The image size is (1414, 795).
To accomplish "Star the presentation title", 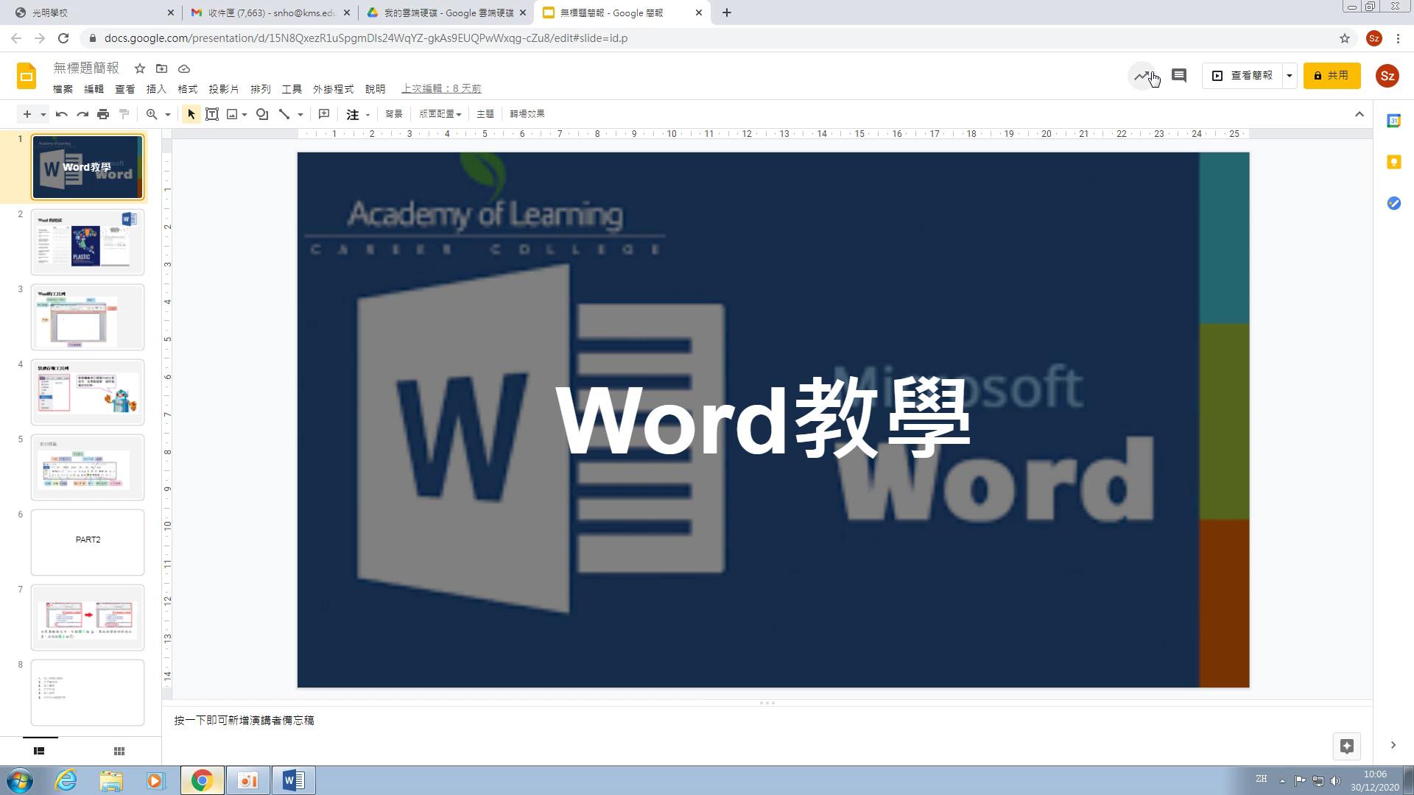I will (140, 68).
